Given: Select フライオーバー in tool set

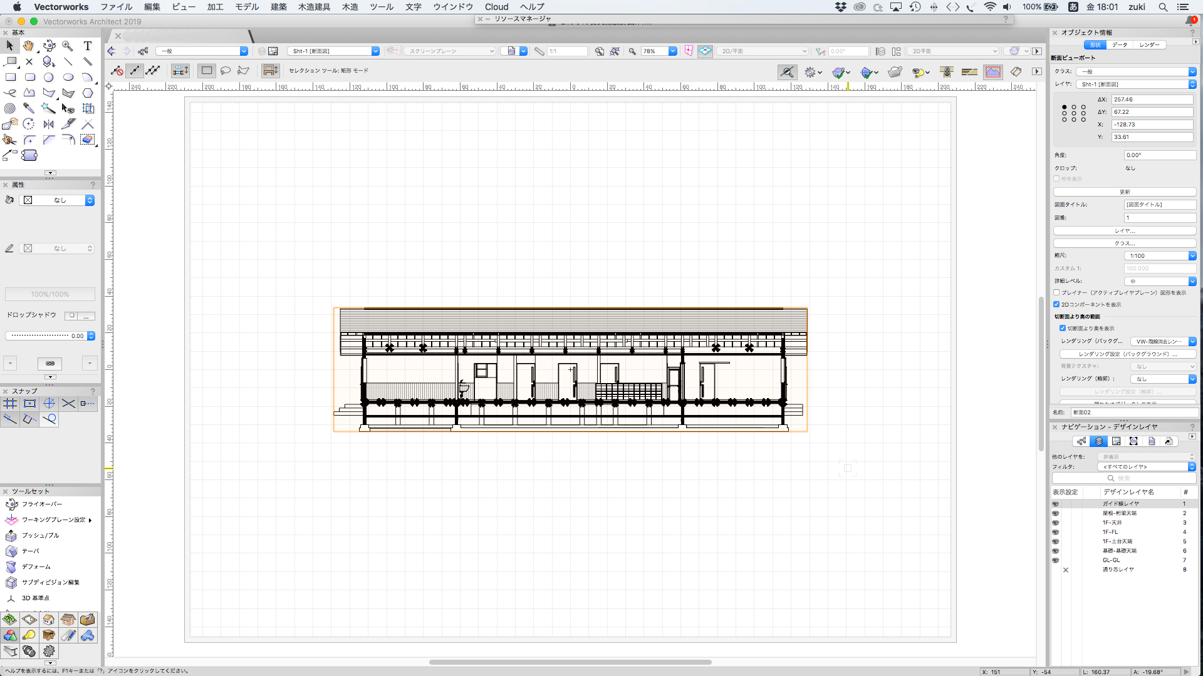Looking at the screenshot, I should click(42, 504).
